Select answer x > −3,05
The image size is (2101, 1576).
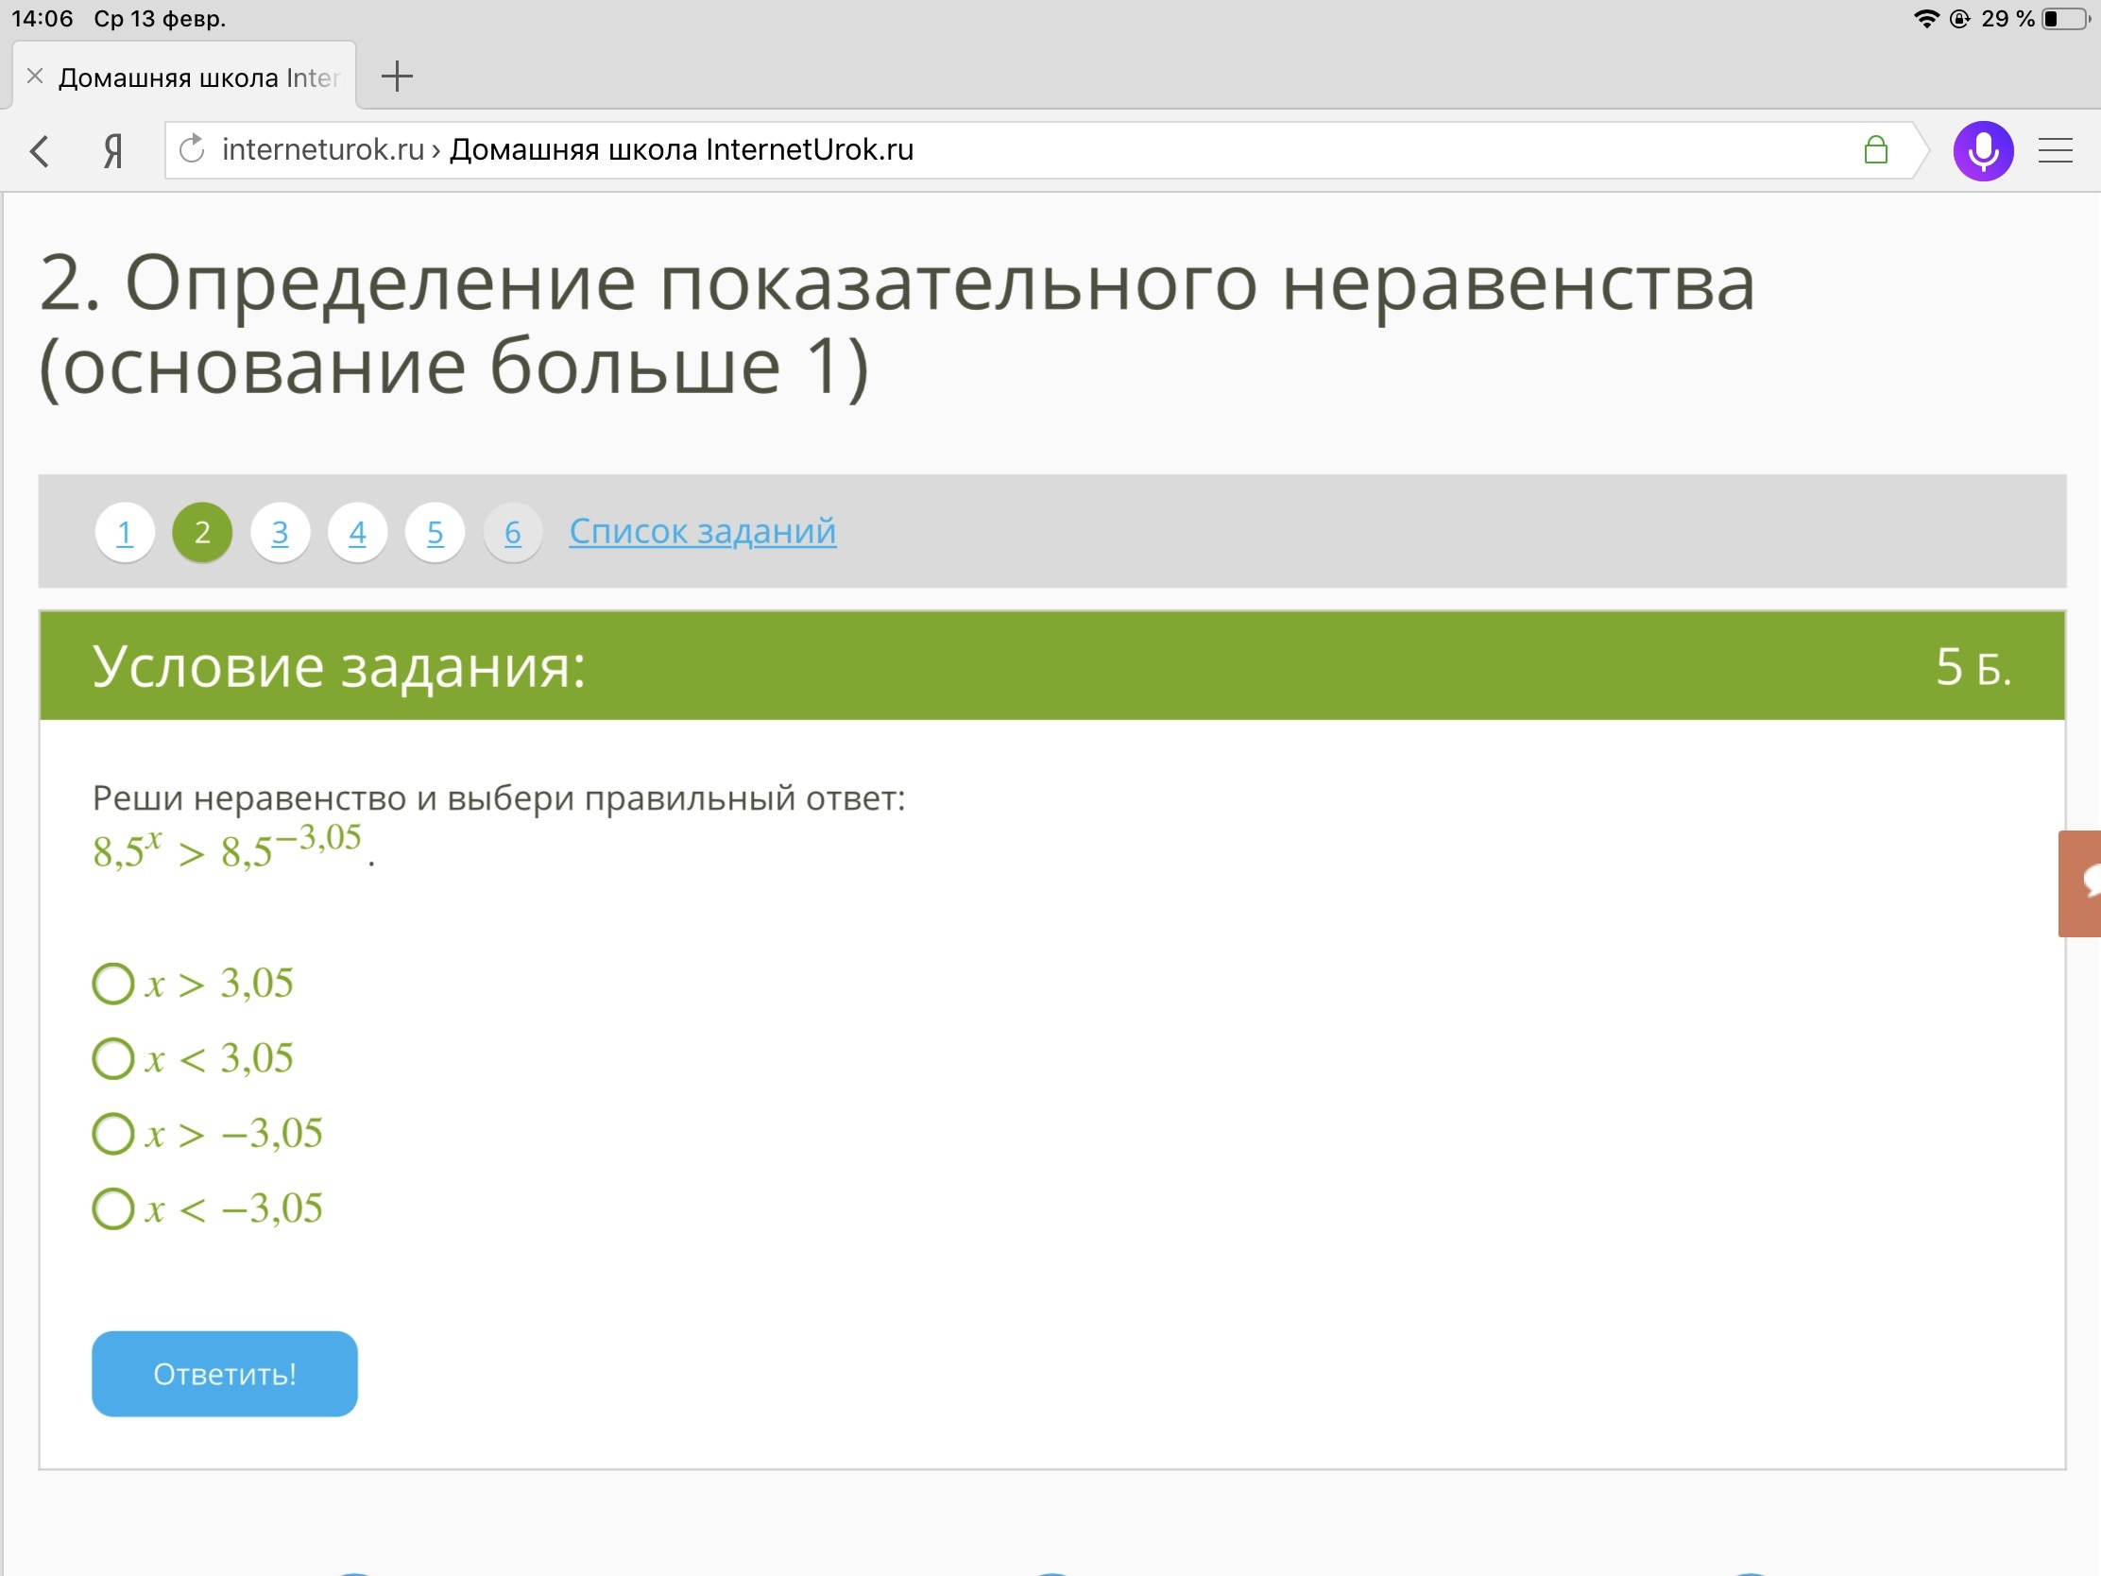pos(113,1133)
